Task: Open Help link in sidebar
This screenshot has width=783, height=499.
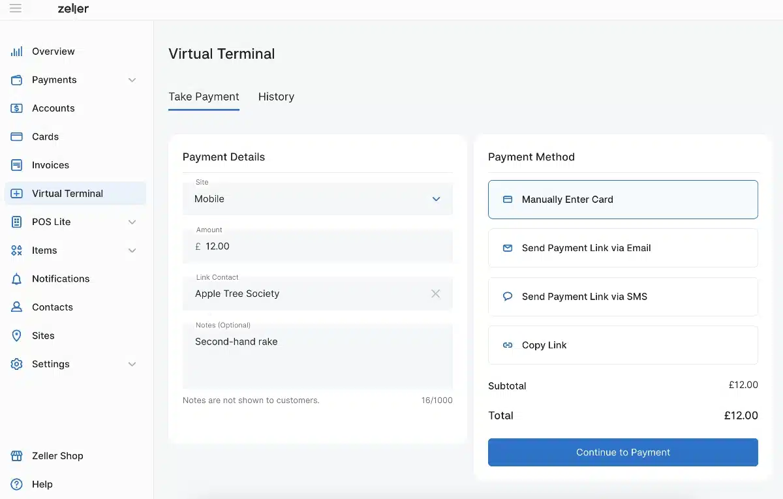Action: pyautogui.click(x=75, y=484)
